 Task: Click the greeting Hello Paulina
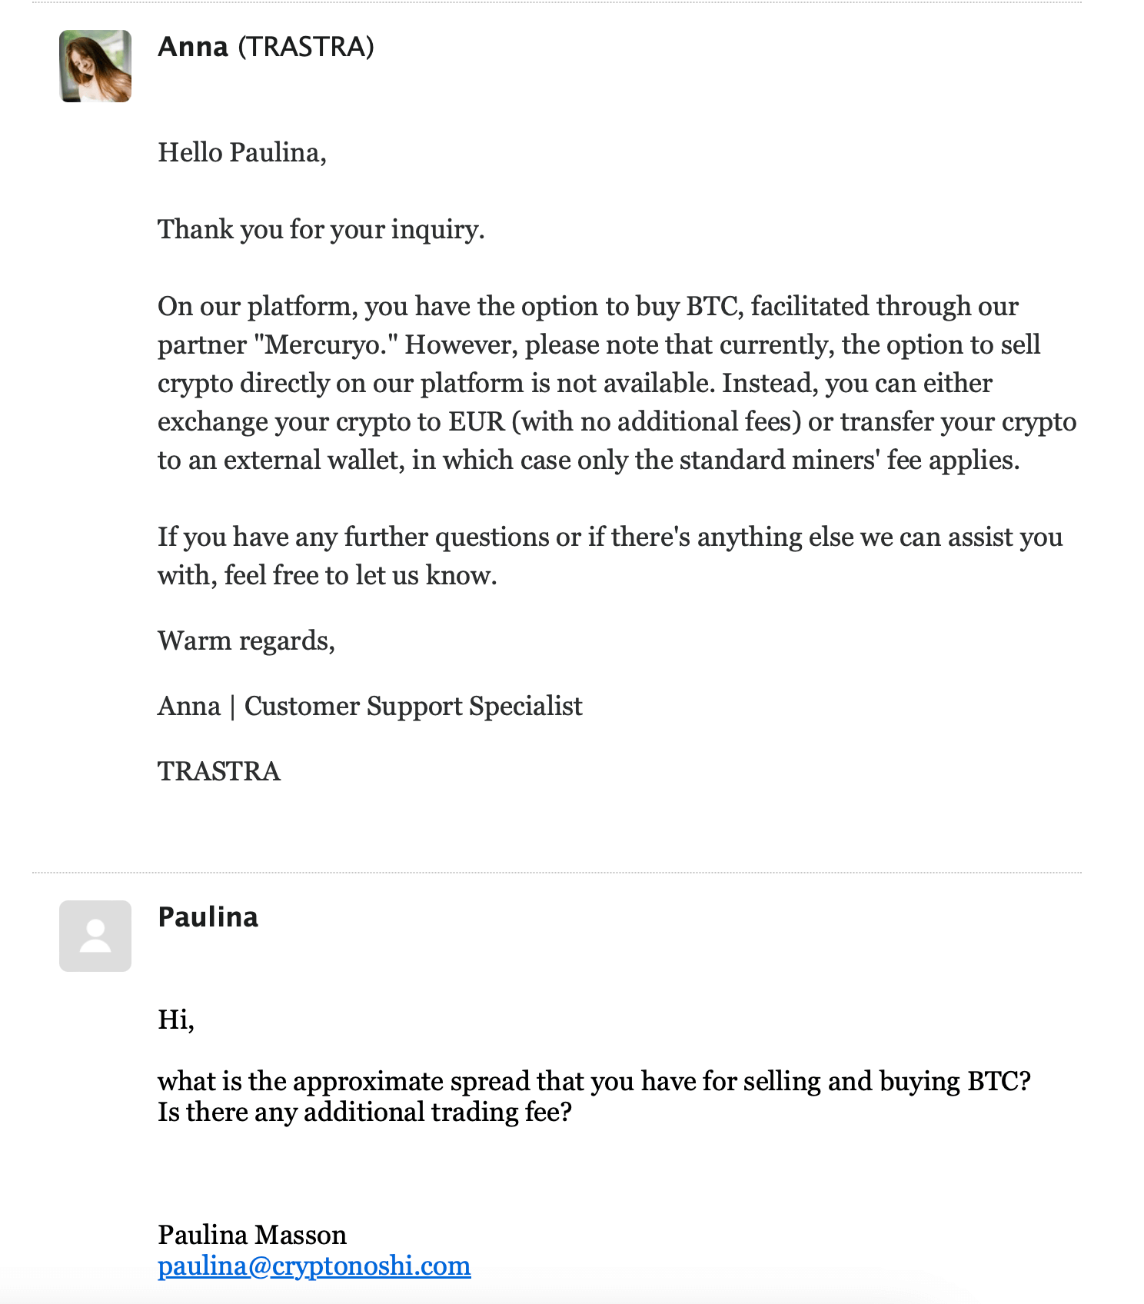242,153
